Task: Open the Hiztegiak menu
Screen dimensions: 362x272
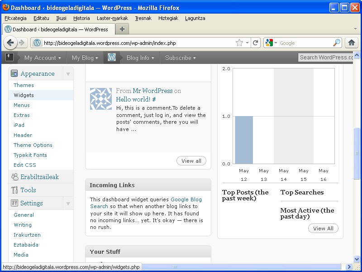Action: click(168, 18)
